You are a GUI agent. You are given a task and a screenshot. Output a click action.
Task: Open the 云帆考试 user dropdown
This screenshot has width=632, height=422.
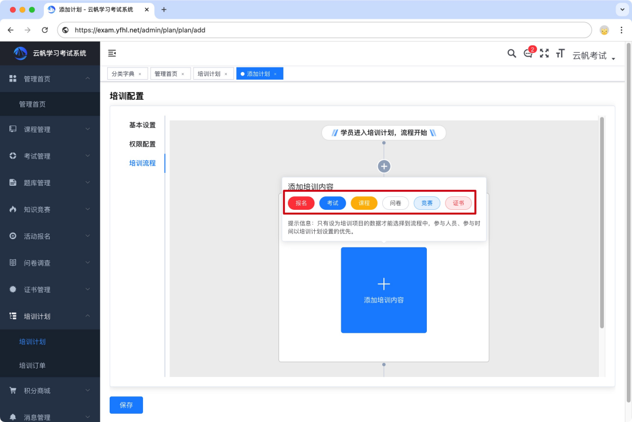(x=593, y=56)
